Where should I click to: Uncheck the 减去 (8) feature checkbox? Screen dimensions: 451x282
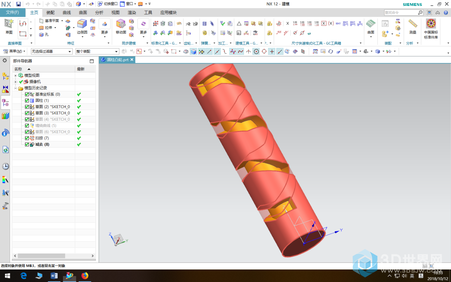pyautogui.click(x=27, y=144)
